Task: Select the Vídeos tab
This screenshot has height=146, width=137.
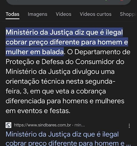Action: tap(63, 14)
